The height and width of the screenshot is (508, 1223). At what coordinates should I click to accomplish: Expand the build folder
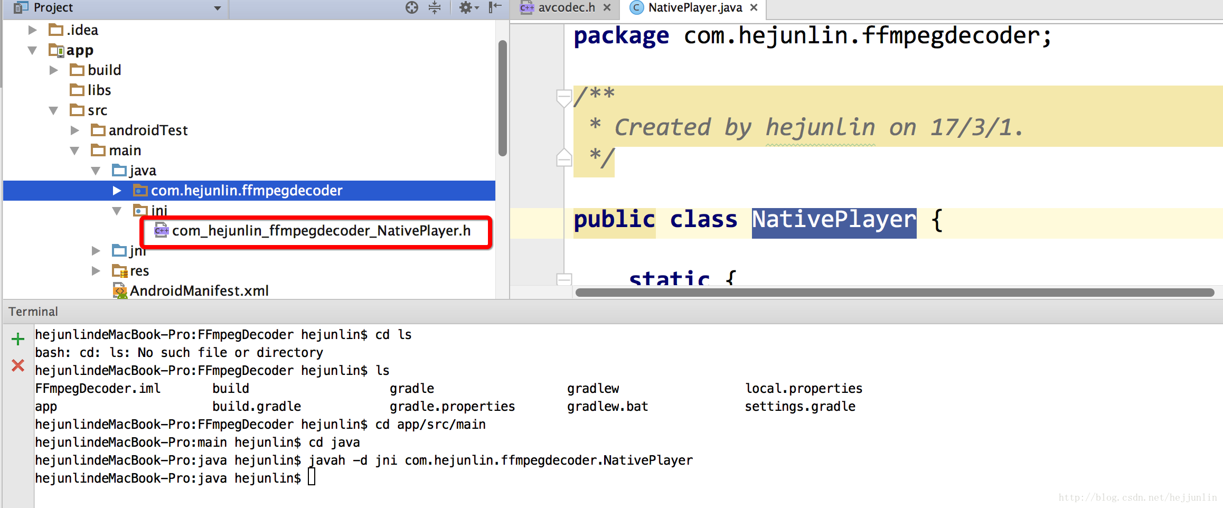click(x=54, y=70)
